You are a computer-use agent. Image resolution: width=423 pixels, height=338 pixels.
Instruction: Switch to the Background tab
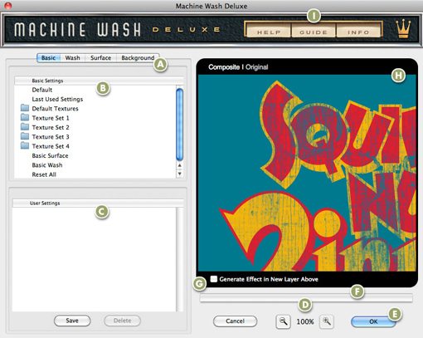coord(138,58)
